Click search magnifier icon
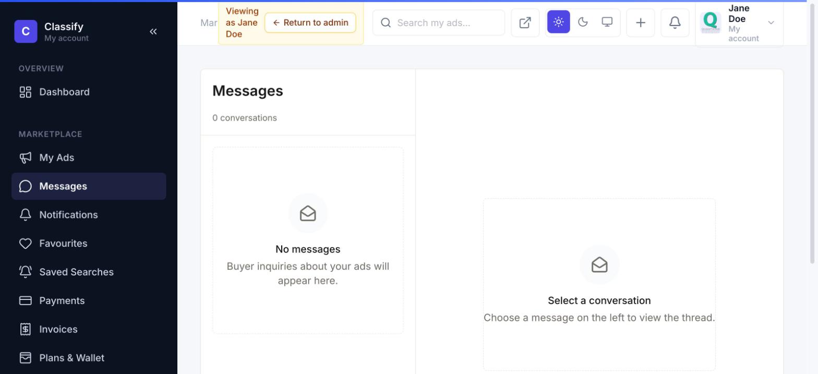The image size is (818, 374). 386,22
